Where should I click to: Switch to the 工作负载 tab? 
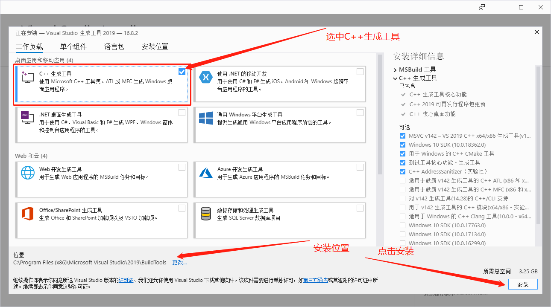pos(29,46)
